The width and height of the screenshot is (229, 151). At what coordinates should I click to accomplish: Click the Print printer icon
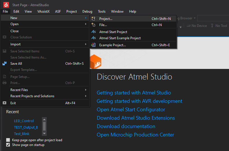[x=5, y=83]
